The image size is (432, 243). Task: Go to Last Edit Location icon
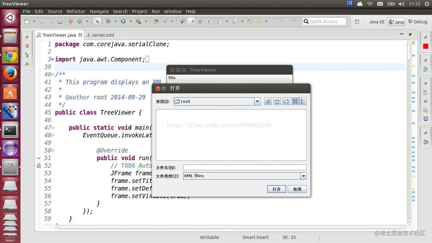tap(250, 22)
